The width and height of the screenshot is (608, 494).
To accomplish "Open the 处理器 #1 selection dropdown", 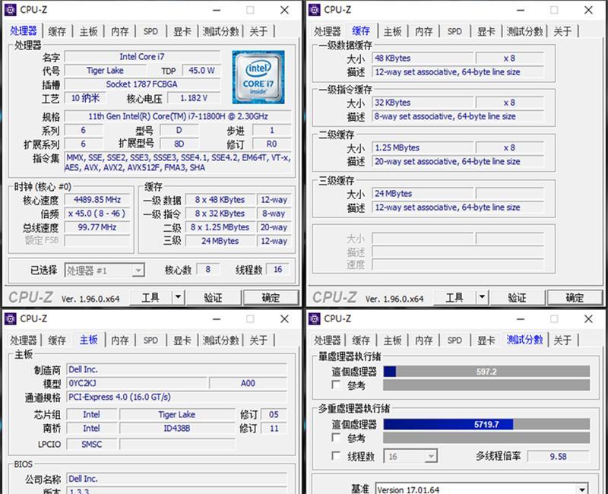I will [105, 271].
